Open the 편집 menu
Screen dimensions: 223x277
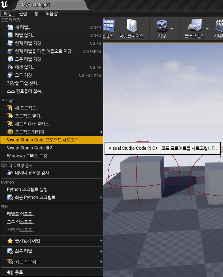[x=23, y=13]
